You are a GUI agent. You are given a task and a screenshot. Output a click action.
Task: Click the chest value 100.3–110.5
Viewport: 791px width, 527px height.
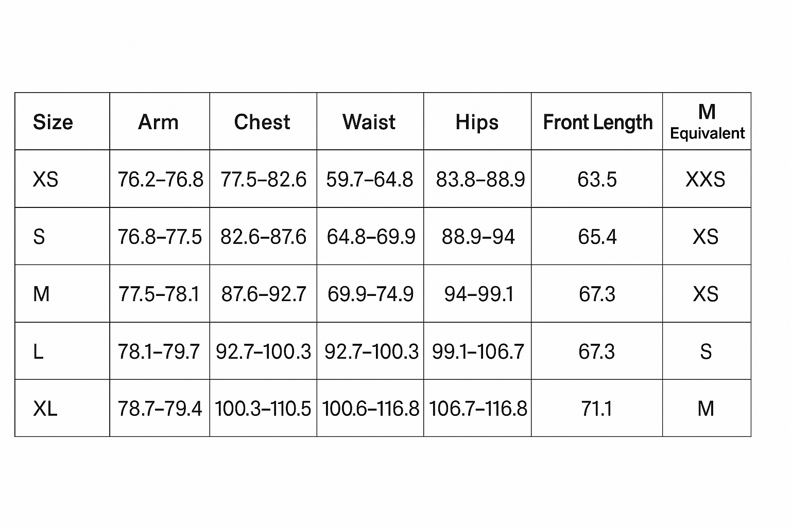tap(263, 409)
